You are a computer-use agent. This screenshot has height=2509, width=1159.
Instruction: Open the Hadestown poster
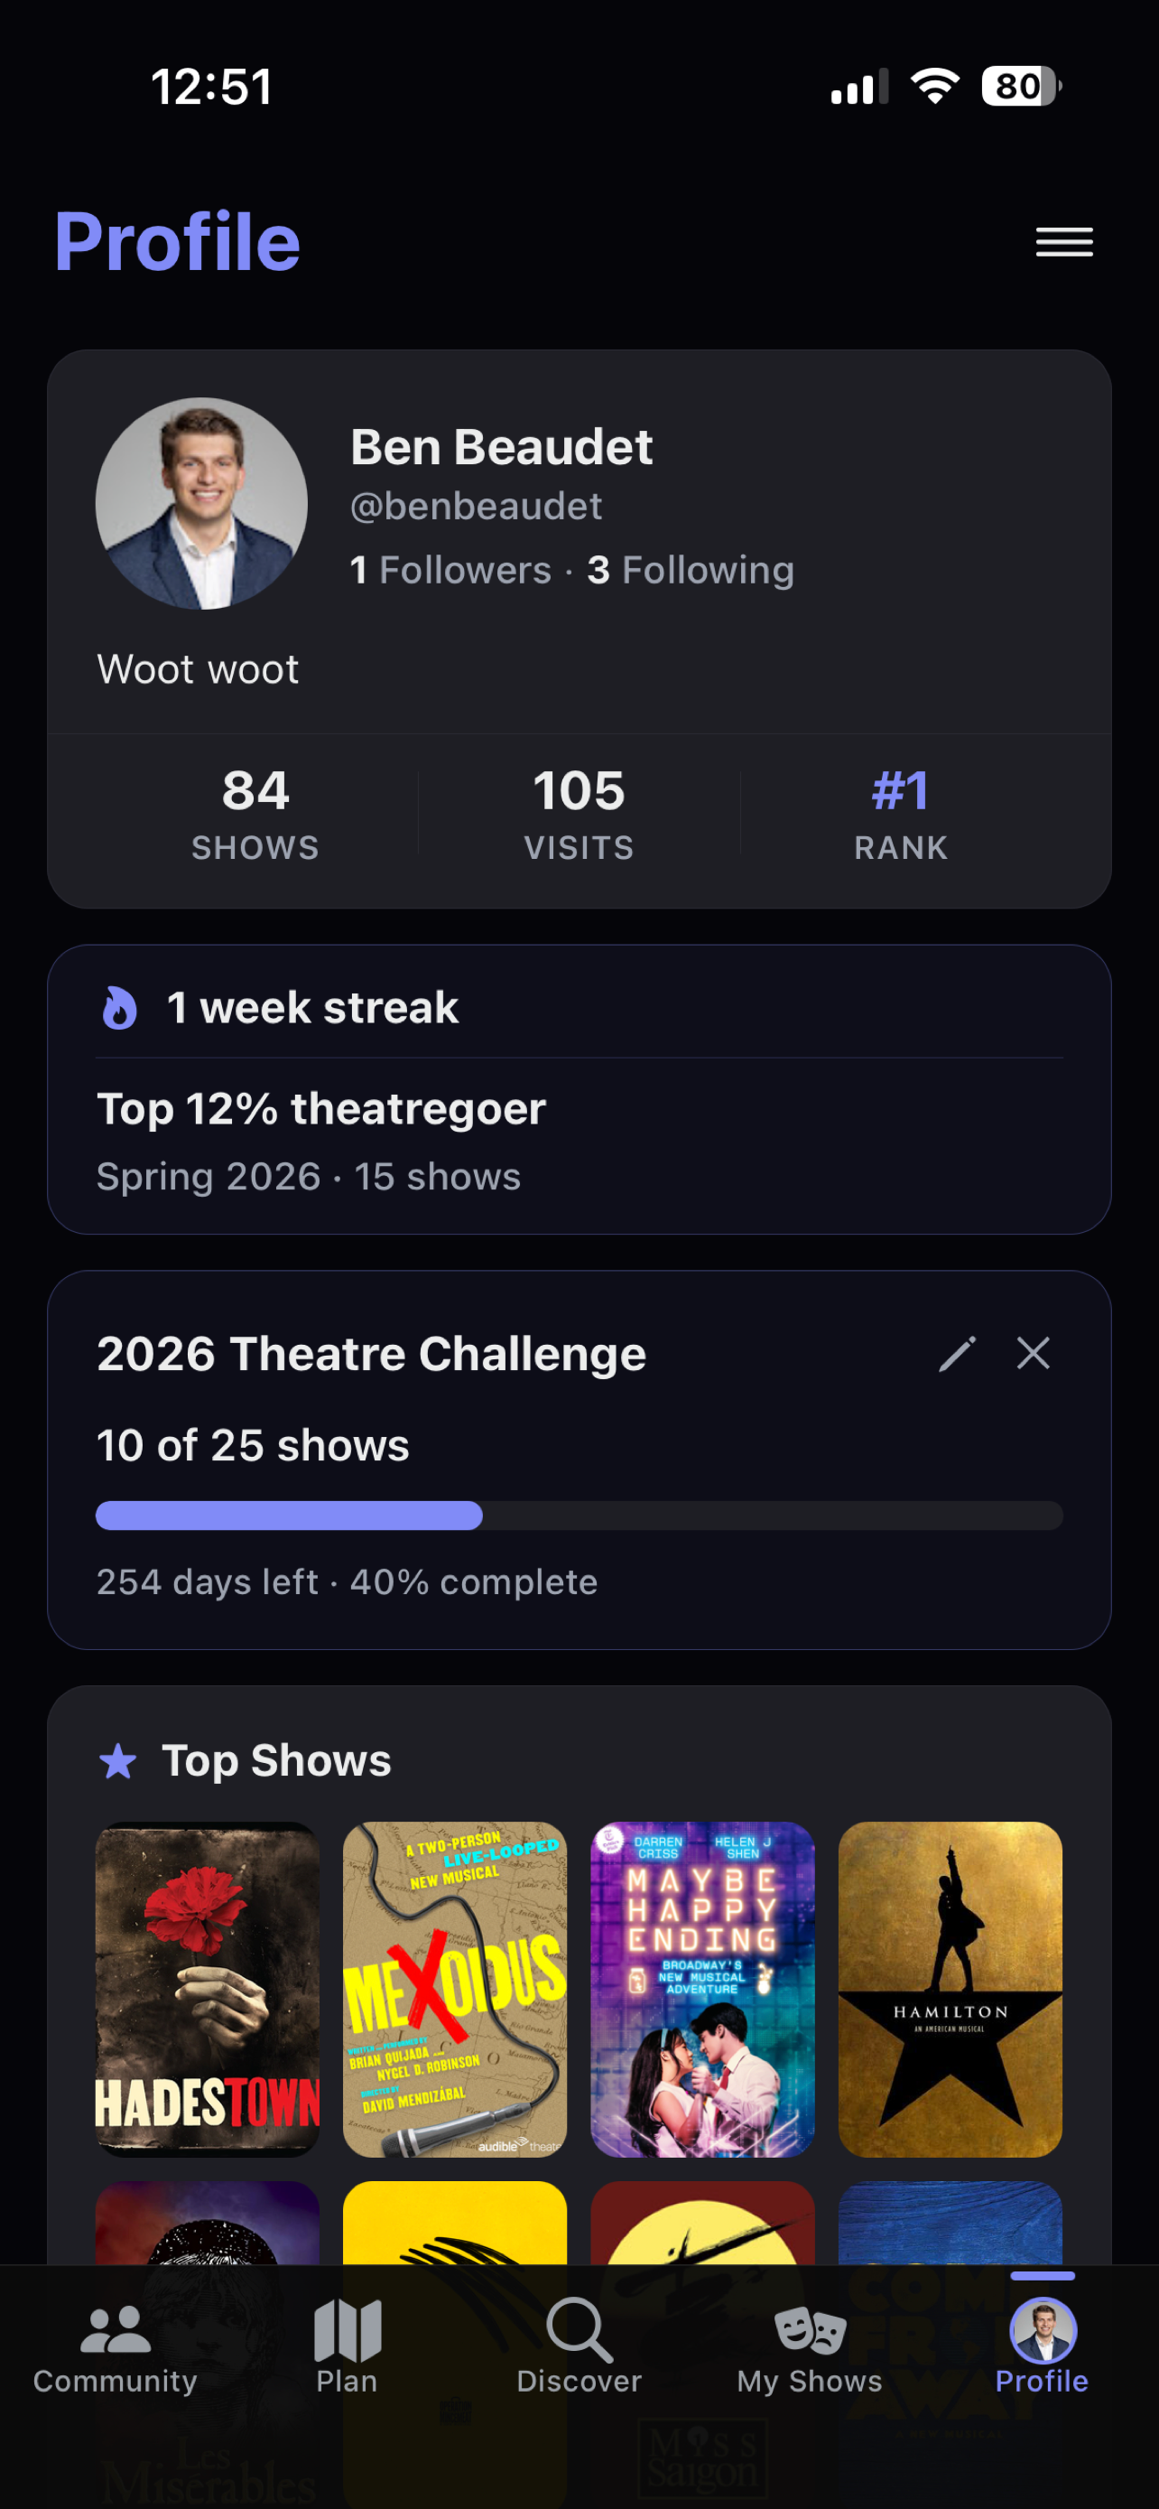(208, 1989)
